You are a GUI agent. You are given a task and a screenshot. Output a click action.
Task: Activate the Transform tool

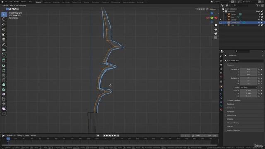coord(4,39)
